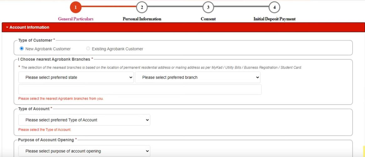Click 'I Choose nearest Agrobank Branches' label
Image resolution: width=365 pixels, height=157 pixels.
click(x=54, y=59)
